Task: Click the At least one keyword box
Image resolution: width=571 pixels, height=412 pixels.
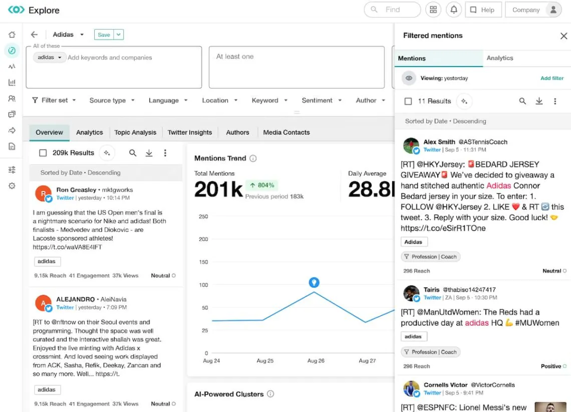Action: point(297,67)
